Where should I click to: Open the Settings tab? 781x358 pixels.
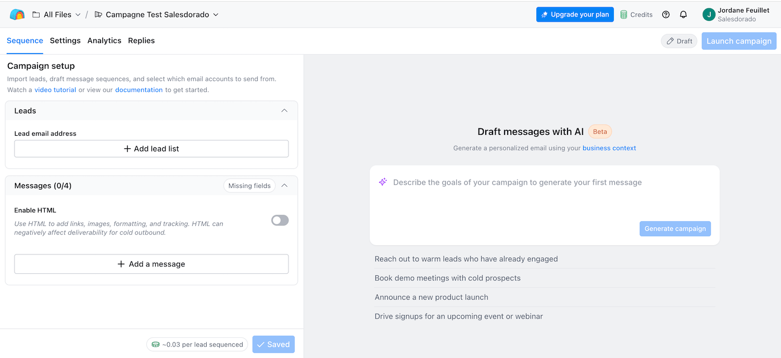pyautogui.click(x=65, y=41)
